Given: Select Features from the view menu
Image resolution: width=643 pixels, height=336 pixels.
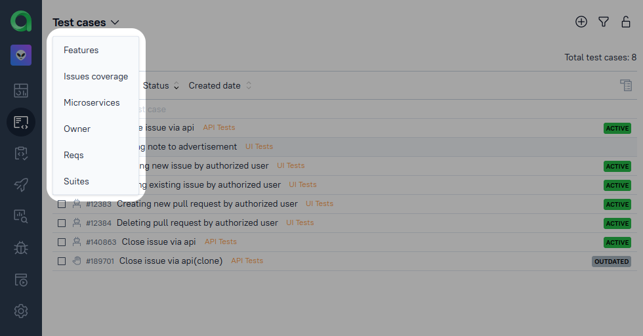Looking at the screenshot, I should pyautogui.click(x=81, y=51).
